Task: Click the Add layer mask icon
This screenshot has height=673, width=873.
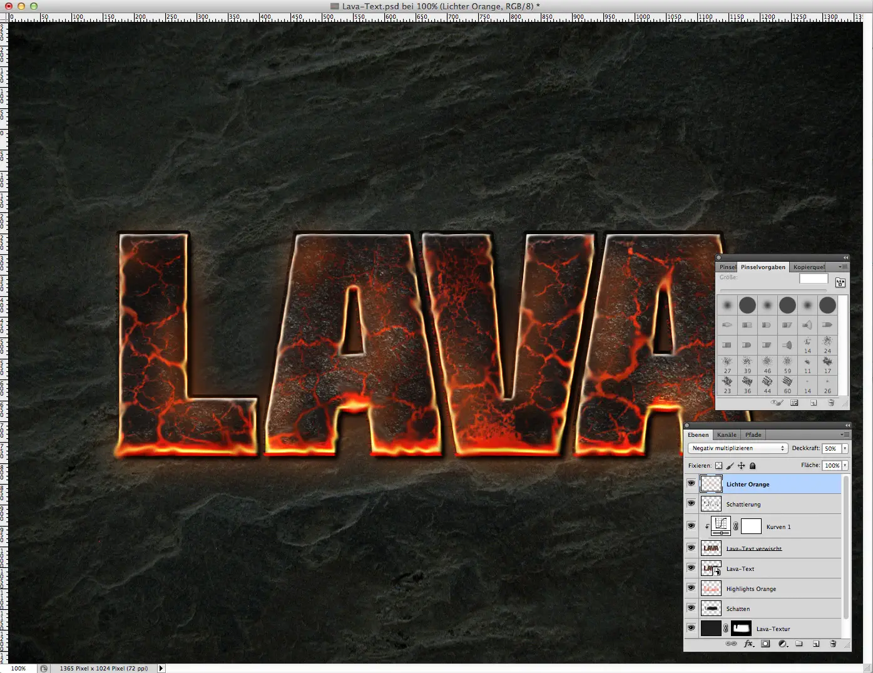Action: pyautogui.click(x=765, y=644)
